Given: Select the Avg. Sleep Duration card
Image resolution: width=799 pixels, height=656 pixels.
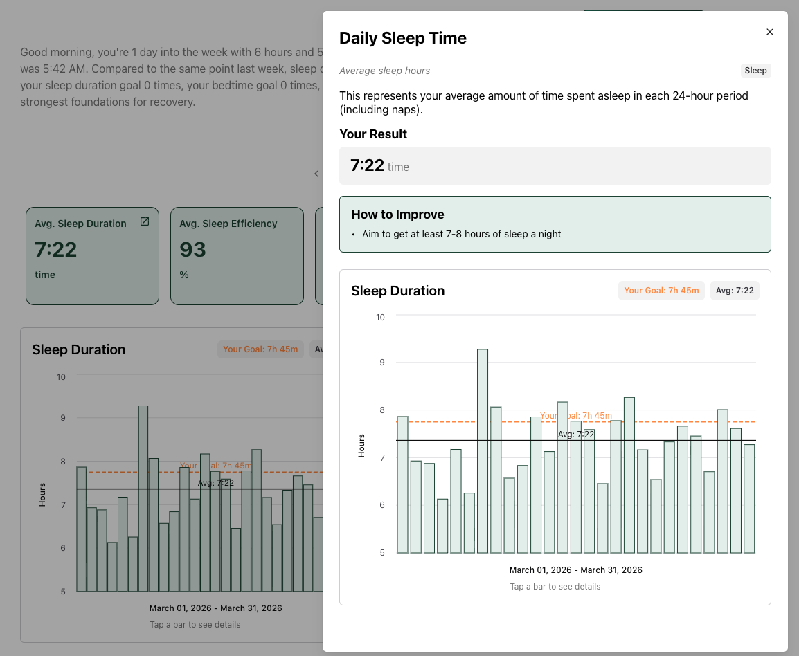Looking at the screenshot, I should tap(92, 255).
